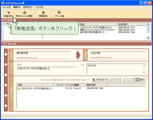Sort history list by 送信日時 column

(x=128, y=24)
